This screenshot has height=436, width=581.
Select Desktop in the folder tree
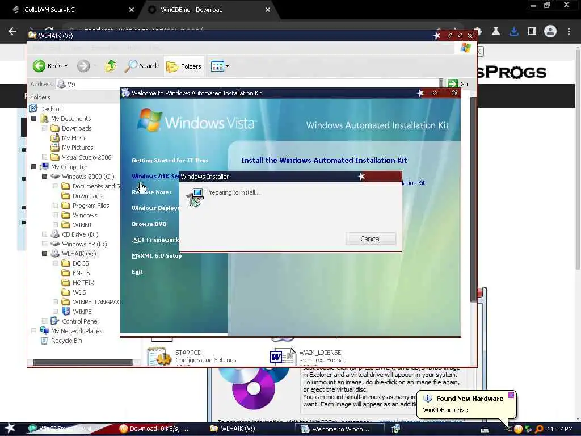pos(52,109)
